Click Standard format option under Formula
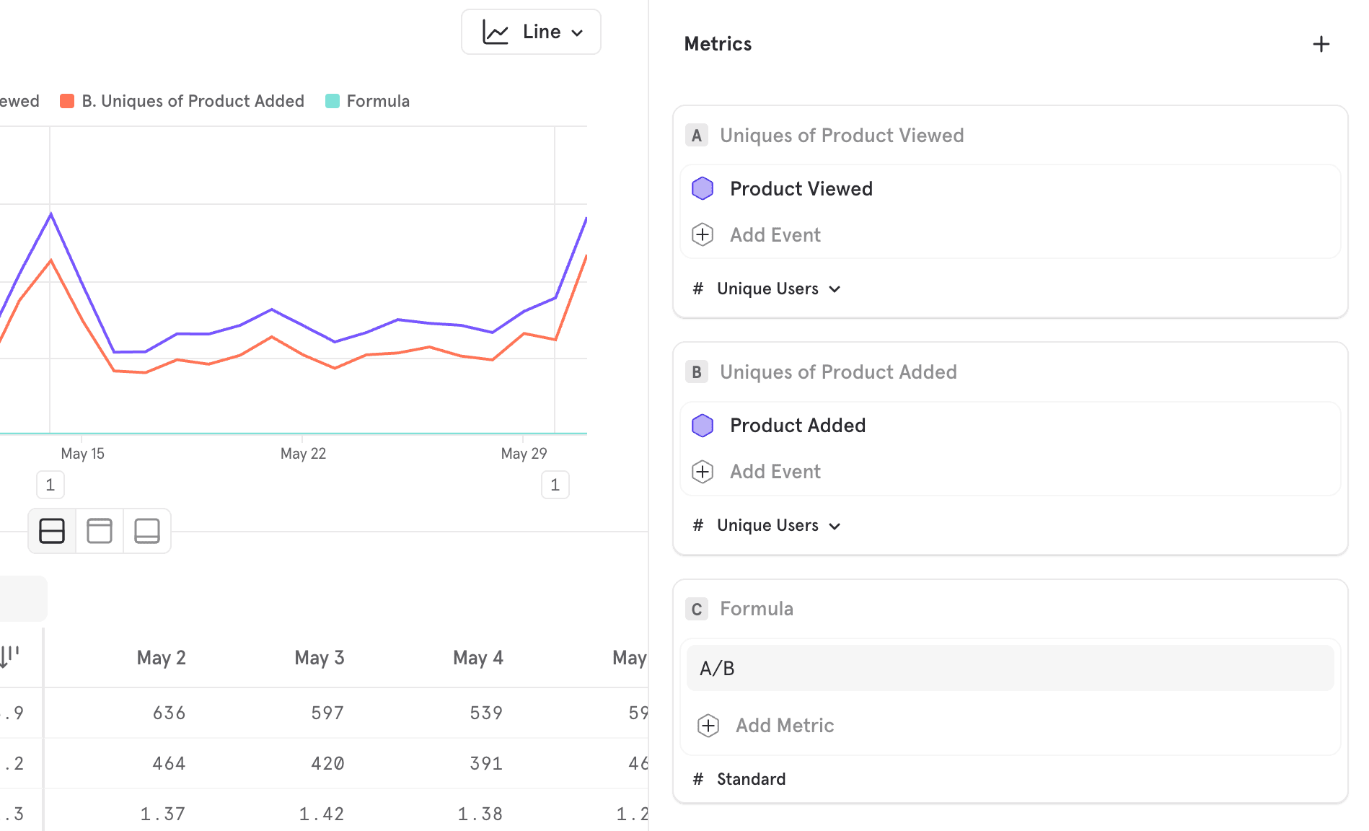 tap(750, 779)
